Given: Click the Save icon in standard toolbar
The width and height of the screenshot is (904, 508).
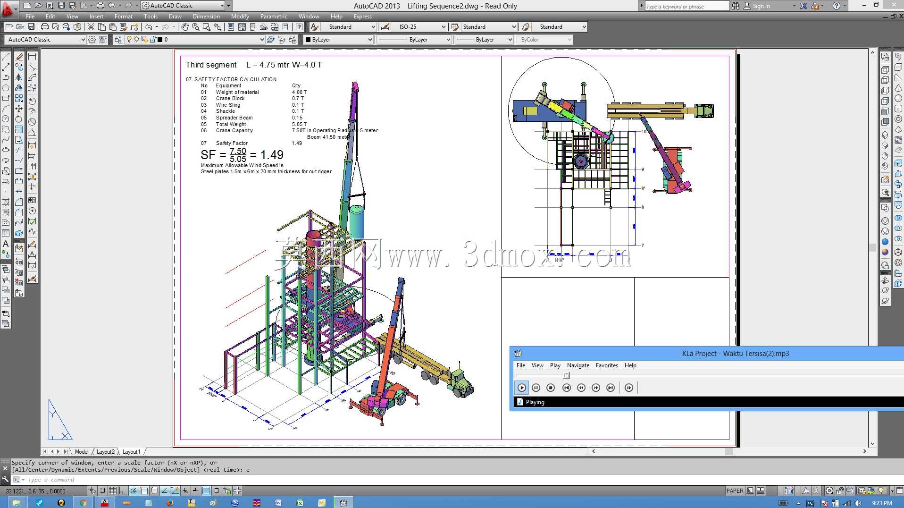Looking at the screenshot, I should pyautogui.click(x=31, y=27).
